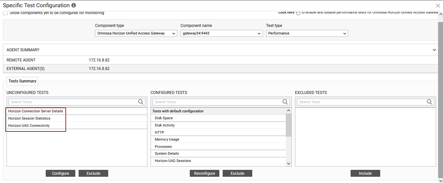Click the hand pointer icon after Click here
Image resolution: width=443 pixels, height=183 pixels.
pyautogui.click(x=298, y=13)
